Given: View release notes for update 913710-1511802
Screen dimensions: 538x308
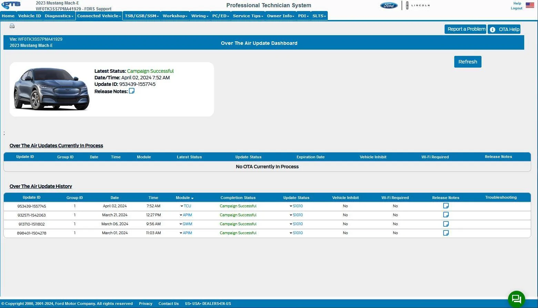Looking at the screenshot, I should [x=446, y=224].
